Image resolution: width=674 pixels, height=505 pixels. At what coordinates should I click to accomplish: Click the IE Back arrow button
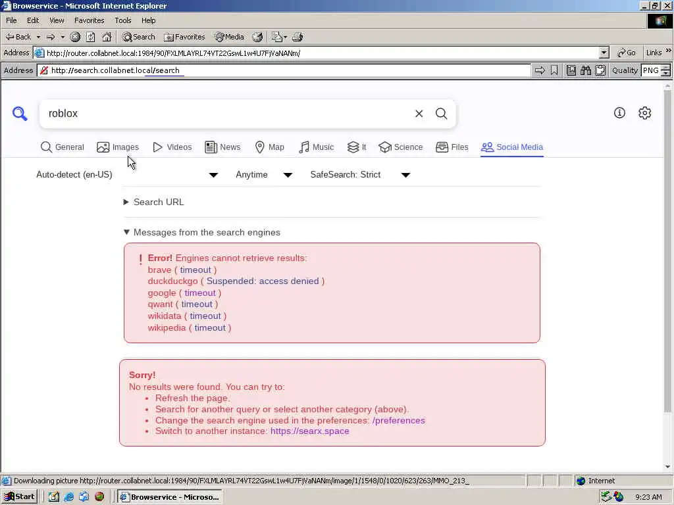coord(18,37)
